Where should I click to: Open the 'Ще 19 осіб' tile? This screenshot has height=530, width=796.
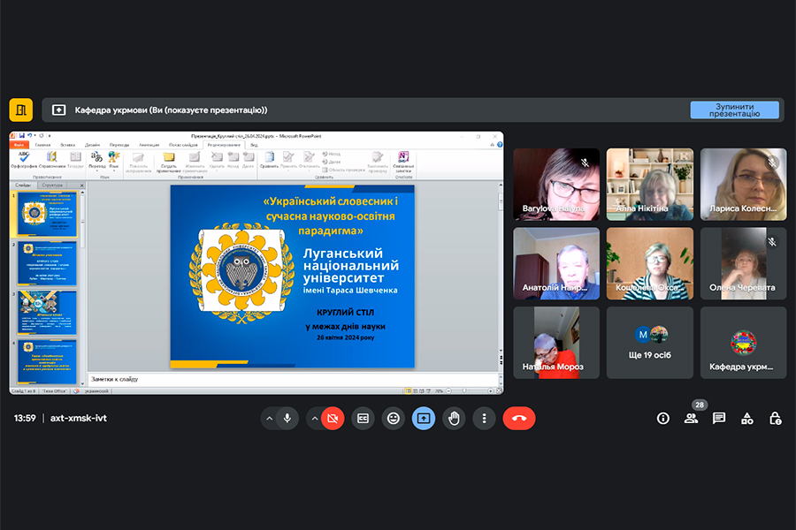click(x=652, y=342)
